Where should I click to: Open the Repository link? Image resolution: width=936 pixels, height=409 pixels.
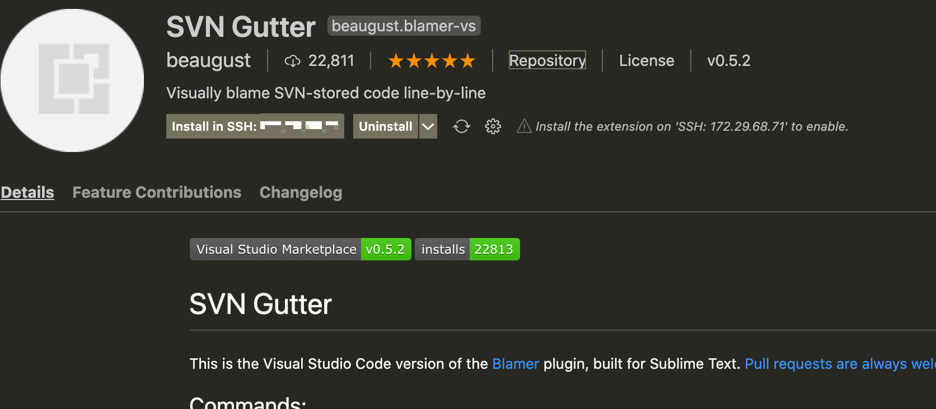pos(547,60)
